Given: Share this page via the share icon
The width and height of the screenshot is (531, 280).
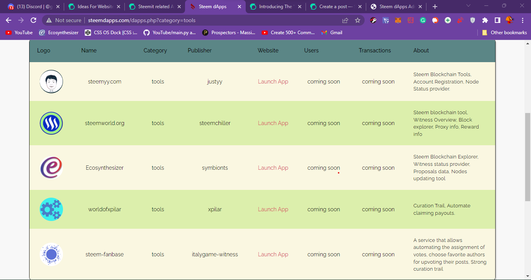Looking at the screenshot, I should [345, 20].
